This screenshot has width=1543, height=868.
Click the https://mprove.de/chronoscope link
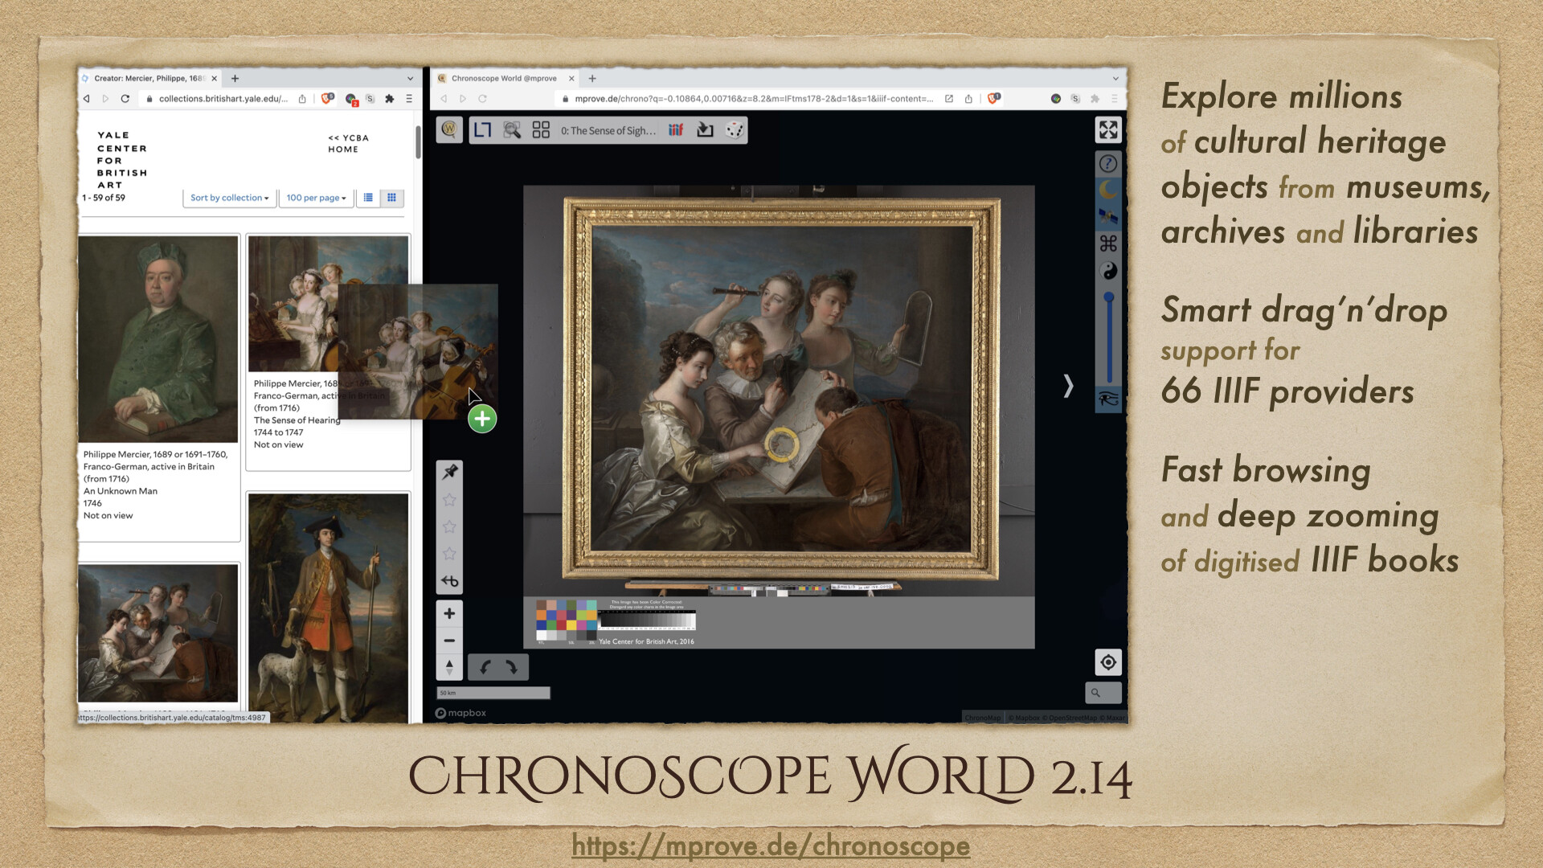click(x=771, y=845)
